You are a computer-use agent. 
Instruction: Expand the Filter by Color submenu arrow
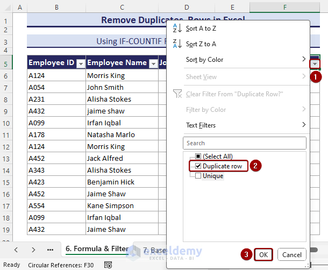304,109
